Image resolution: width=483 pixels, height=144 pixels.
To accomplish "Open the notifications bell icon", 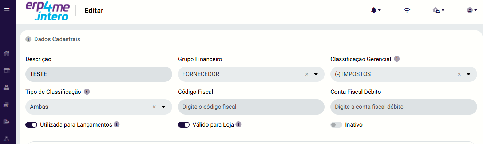I will (x=376, y=11).
